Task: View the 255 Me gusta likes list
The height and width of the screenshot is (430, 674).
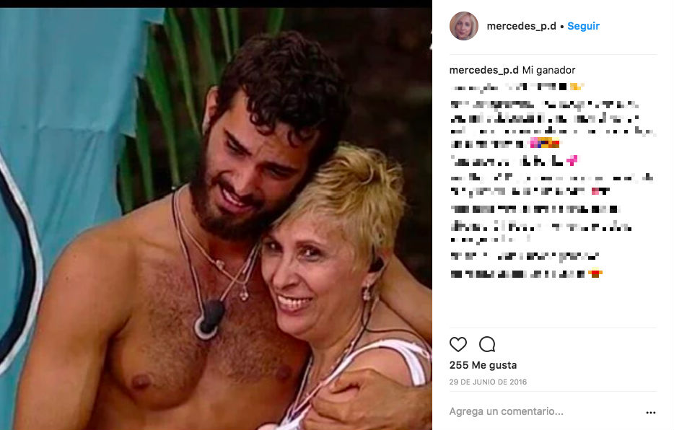Action: coord(483,365)
